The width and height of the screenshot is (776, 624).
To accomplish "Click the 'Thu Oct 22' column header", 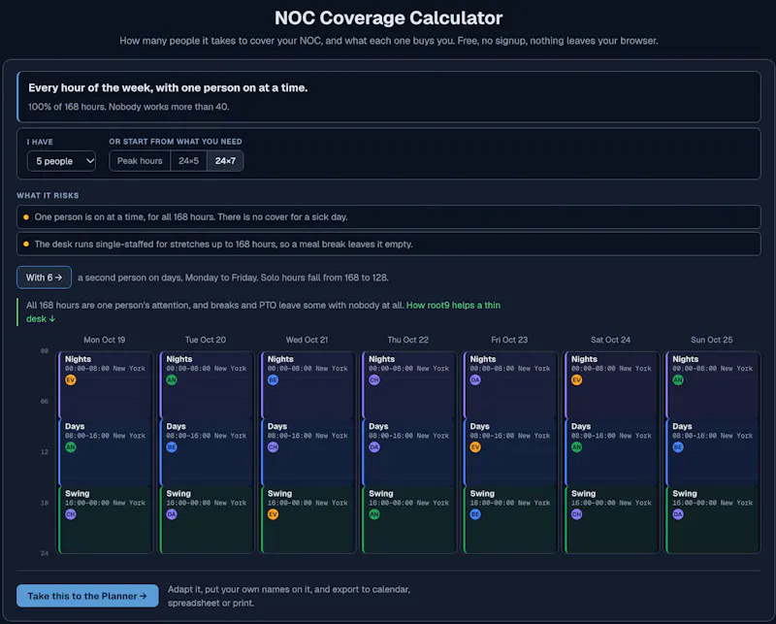I will pos(407,340).
